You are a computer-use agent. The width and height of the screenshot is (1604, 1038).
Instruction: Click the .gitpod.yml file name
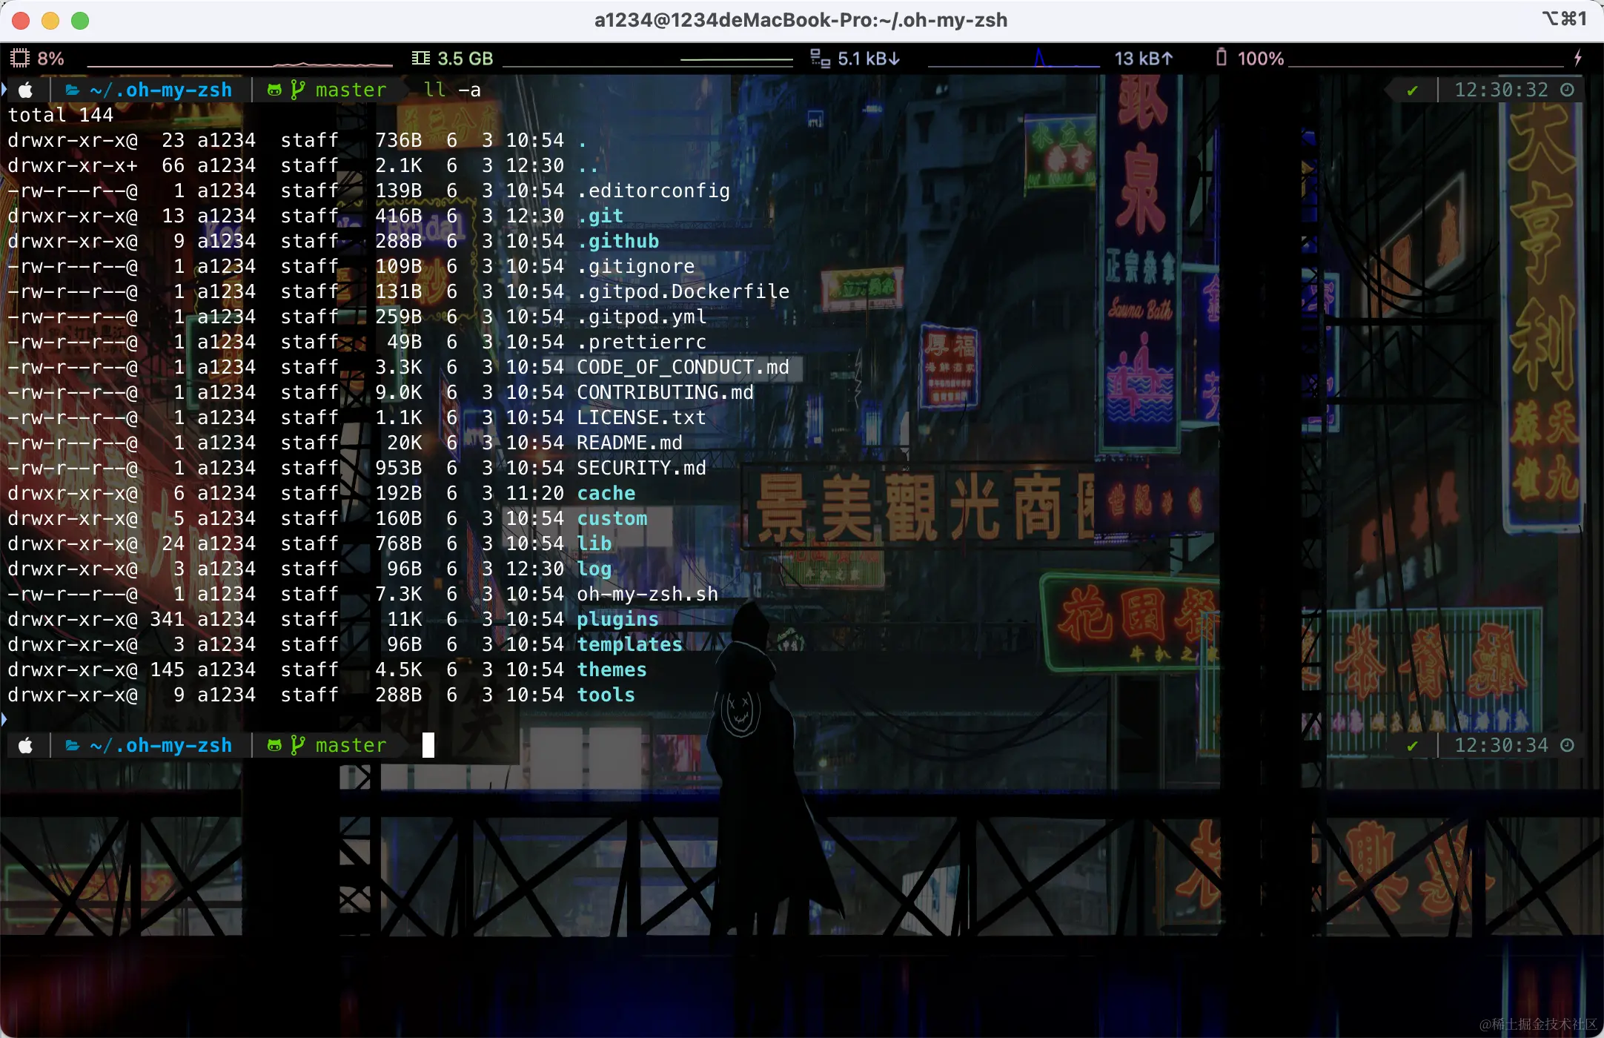(642, 317)
